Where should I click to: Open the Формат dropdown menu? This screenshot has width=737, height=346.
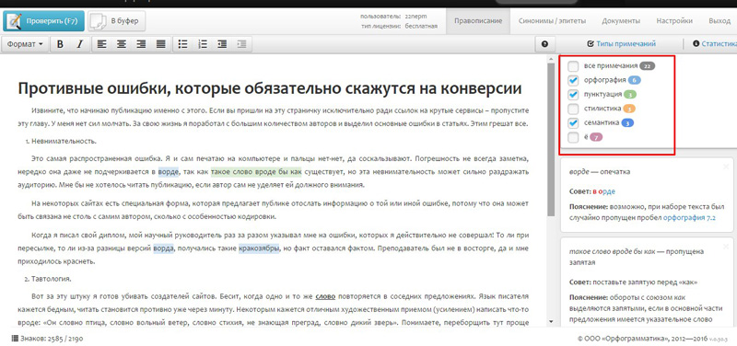click(x=26, y=44)
